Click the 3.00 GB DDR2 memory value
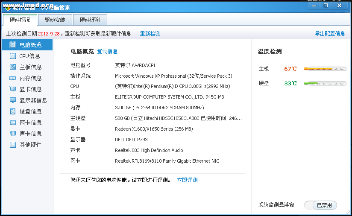 pos(159,108)
